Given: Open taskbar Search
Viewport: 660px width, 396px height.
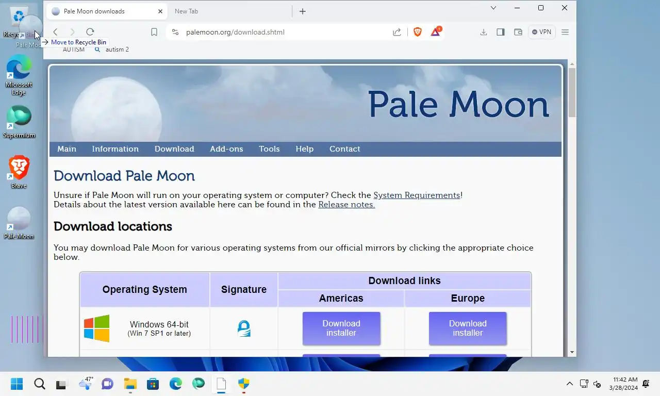Looking at the screenshot, I should coord(40,384).
